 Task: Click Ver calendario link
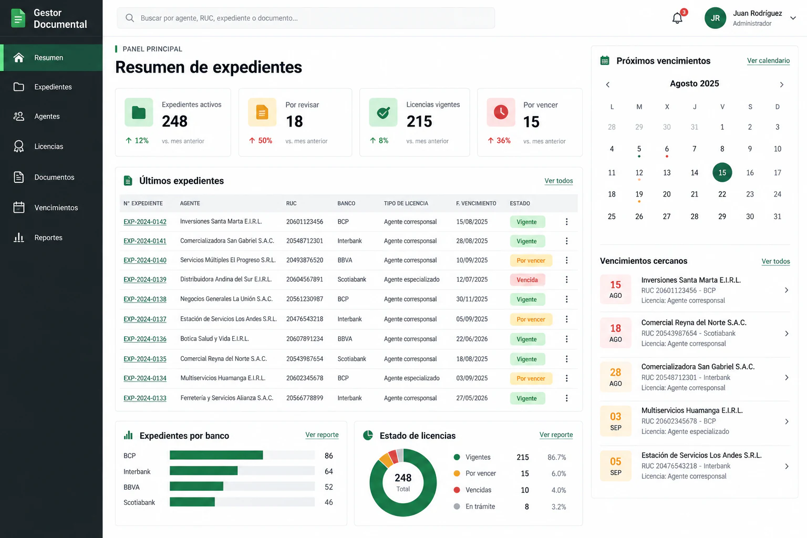(x=768, y=61)
